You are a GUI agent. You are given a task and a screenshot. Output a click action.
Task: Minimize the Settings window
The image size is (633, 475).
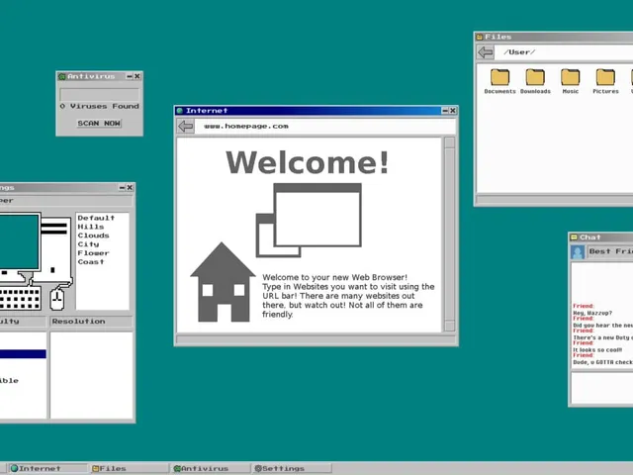[x=122, y=187]
